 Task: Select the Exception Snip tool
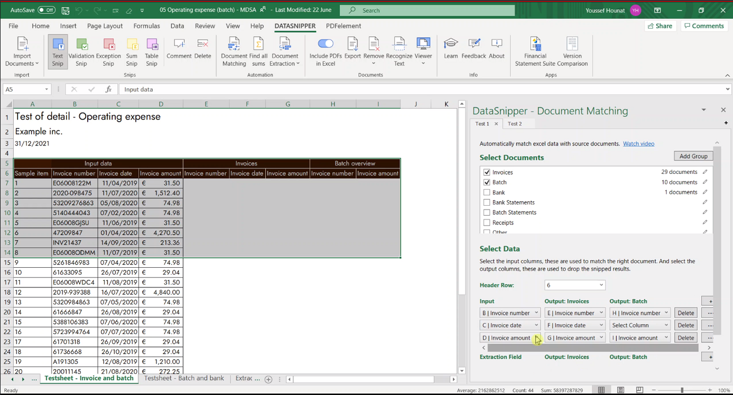[x=108, y=52]
